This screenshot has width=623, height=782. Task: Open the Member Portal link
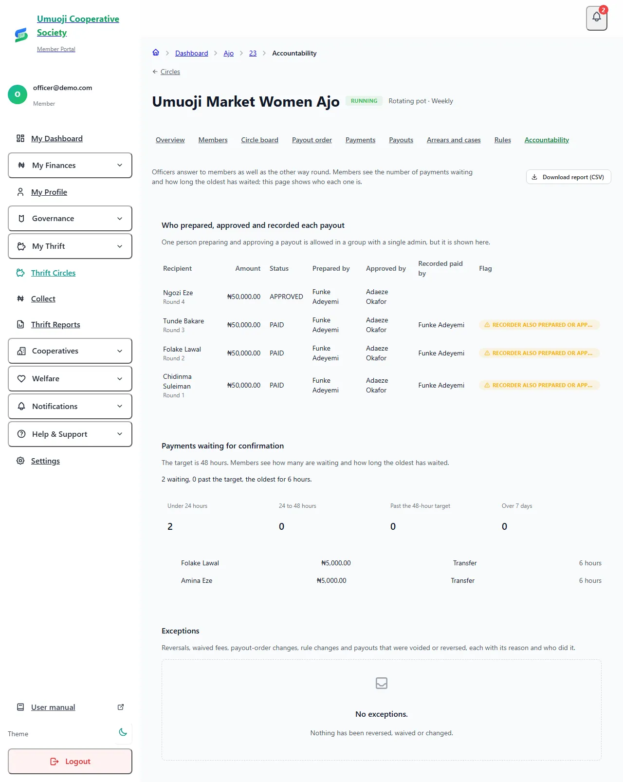coord(56,49)
